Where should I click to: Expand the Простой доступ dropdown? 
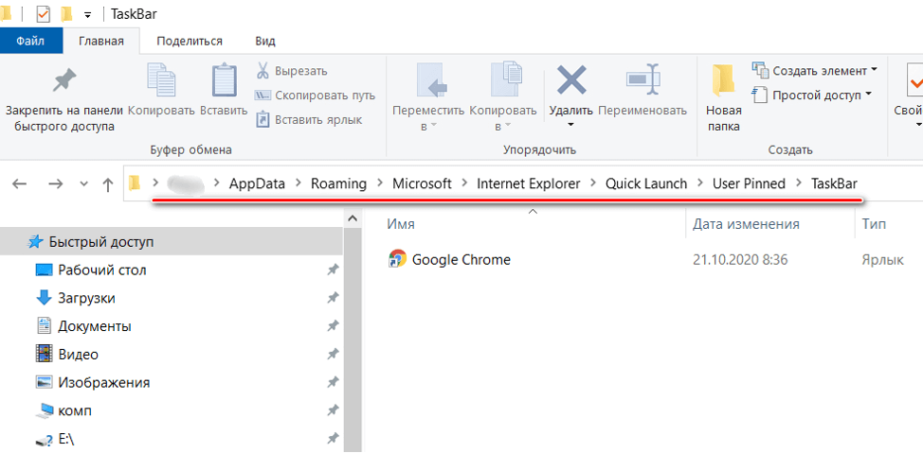click(x=869, y=96)
